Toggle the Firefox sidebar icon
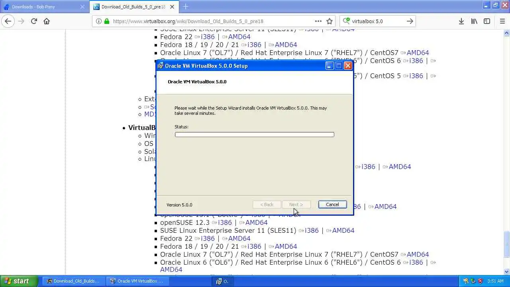Screen dimensions: 510x287 [487, 21]
